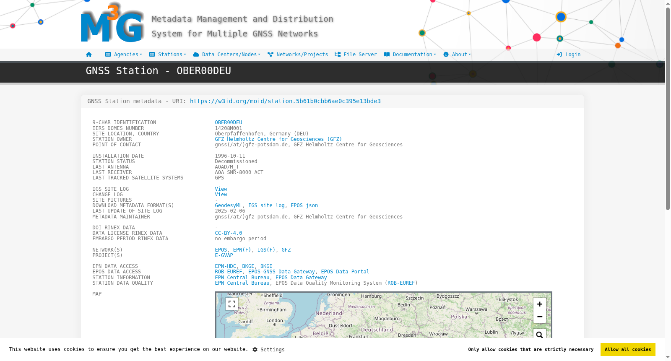Click the Documentation book icon
Screen dimensions: 671x361
pos(387,55)
